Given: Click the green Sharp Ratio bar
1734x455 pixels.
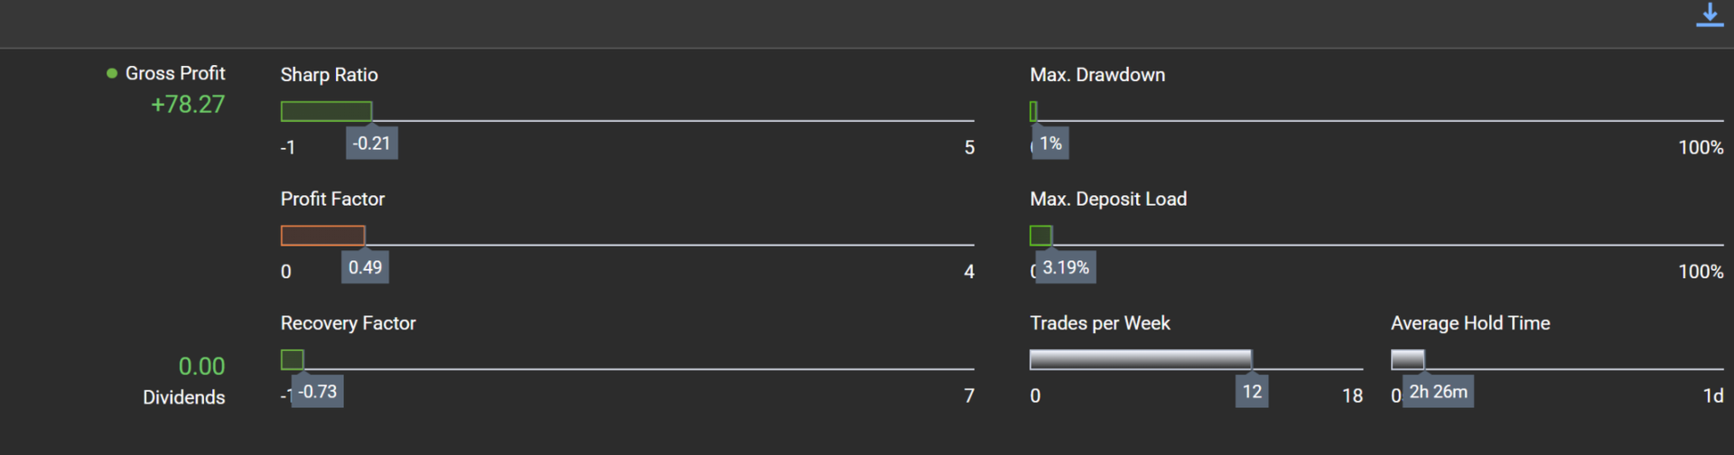Looking at the screenshot, I should click(326, 111).
